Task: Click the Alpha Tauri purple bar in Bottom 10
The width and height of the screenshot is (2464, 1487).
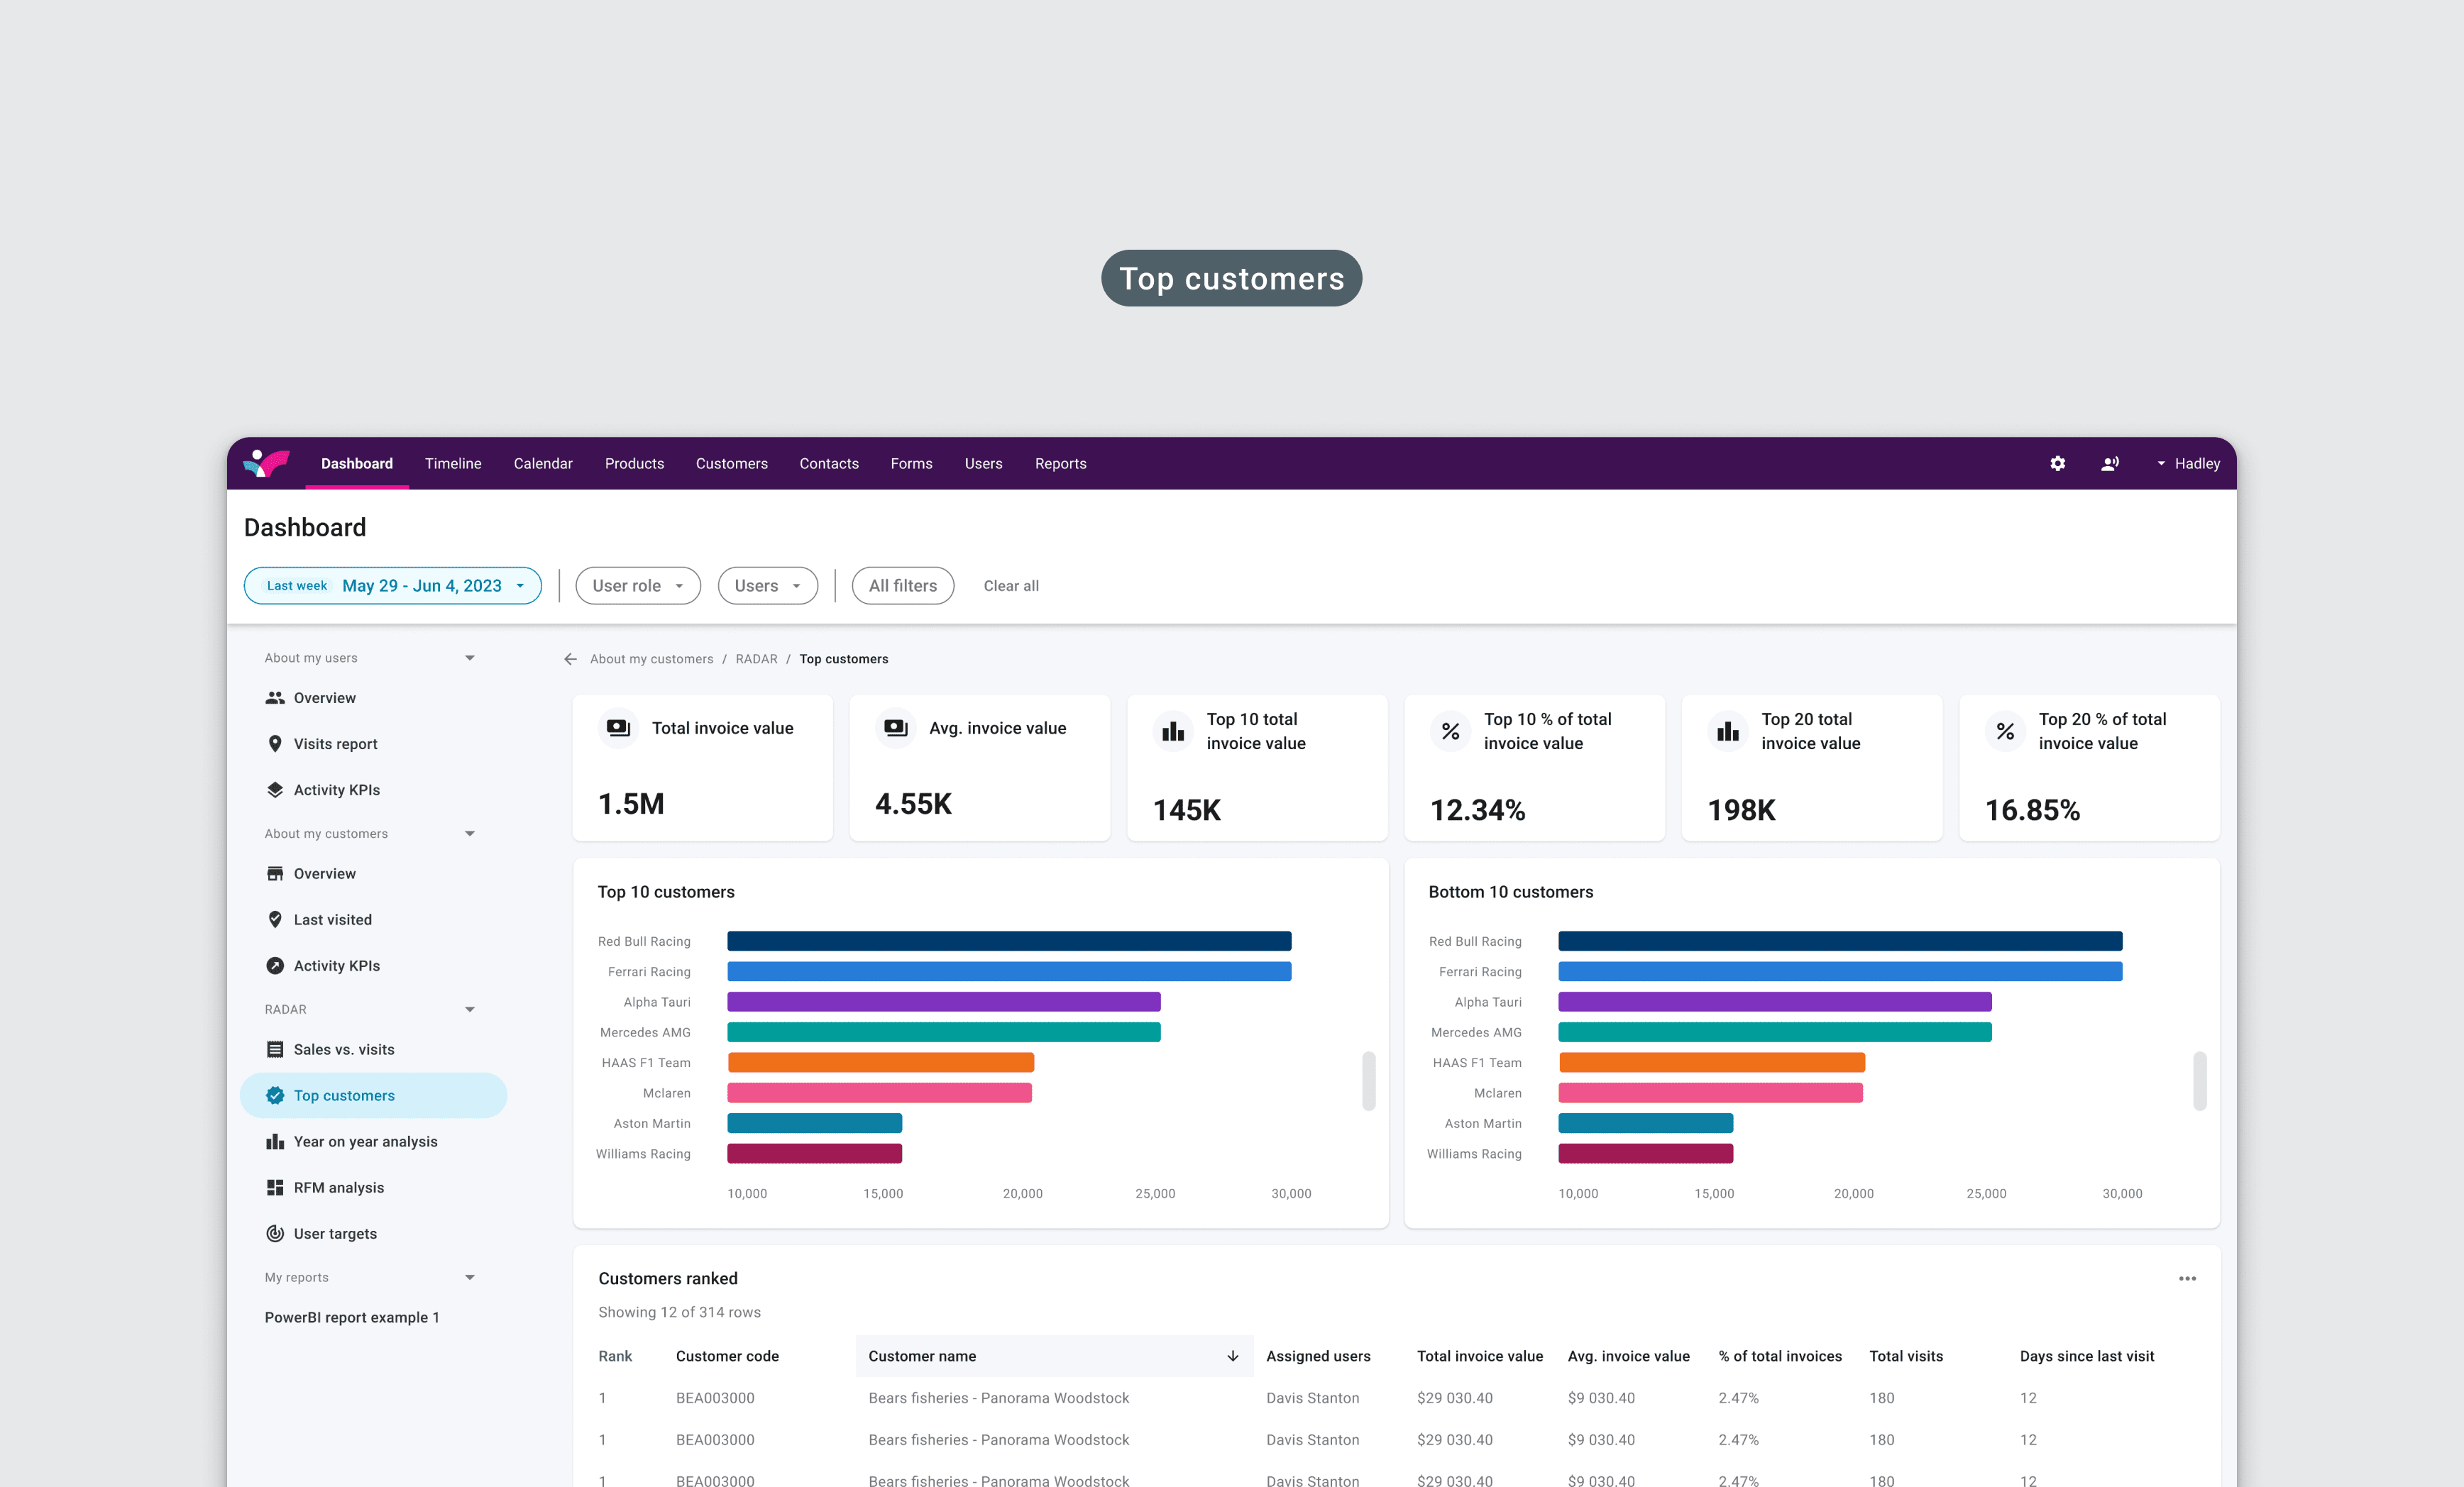Action: [1775, 1002]
